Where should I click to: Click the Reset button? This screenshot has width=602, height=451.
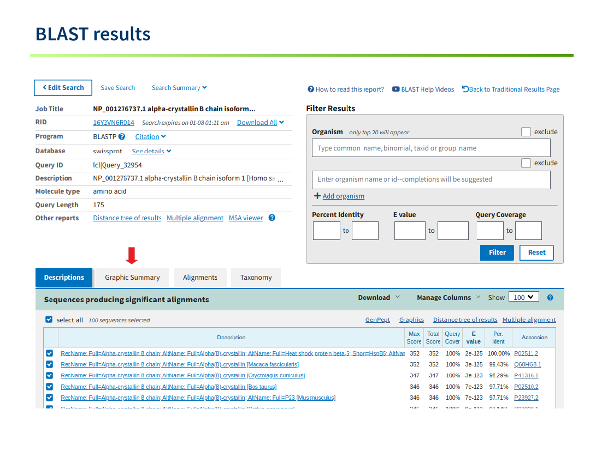tap(536, 252)
